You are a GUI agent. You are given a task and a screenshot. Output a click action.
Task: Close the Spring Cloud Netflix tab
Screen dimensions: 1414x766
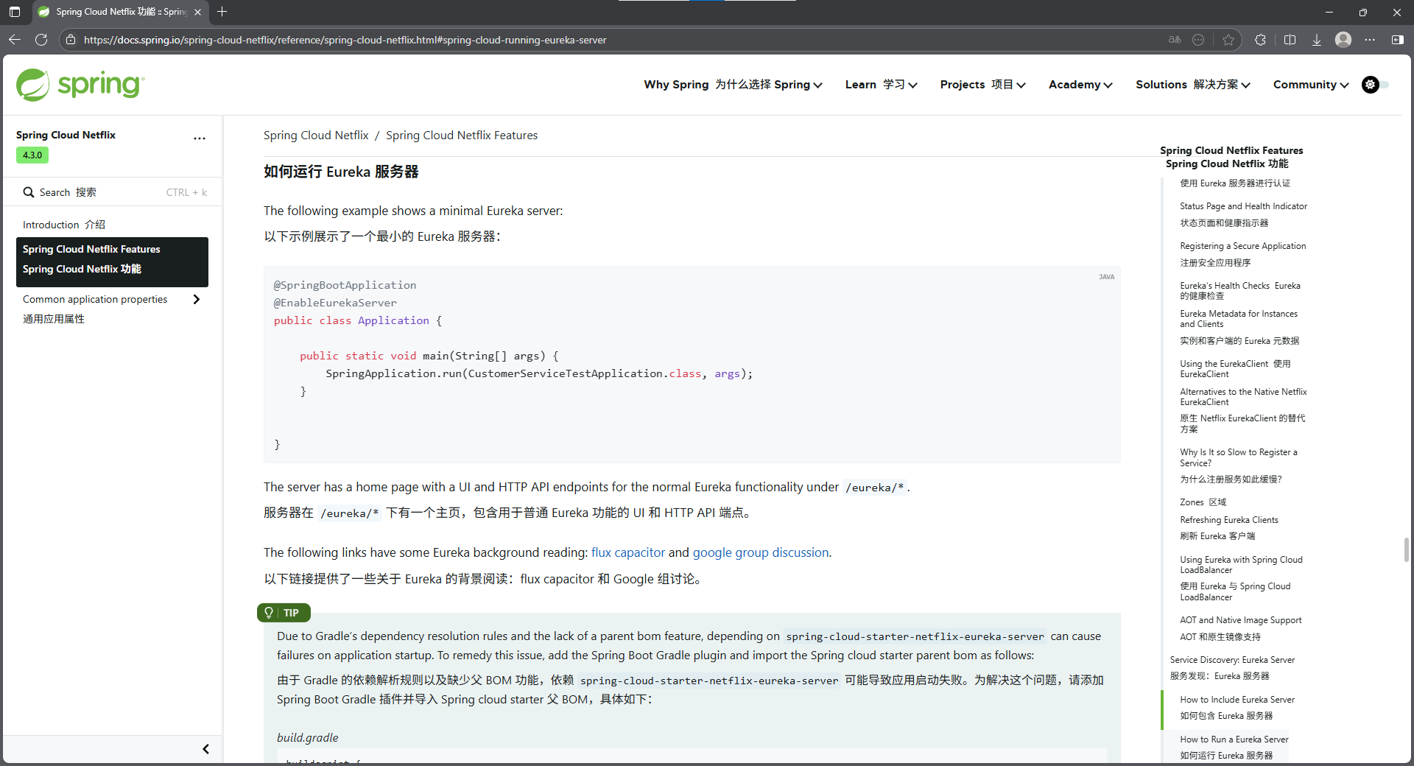(197, 12)
